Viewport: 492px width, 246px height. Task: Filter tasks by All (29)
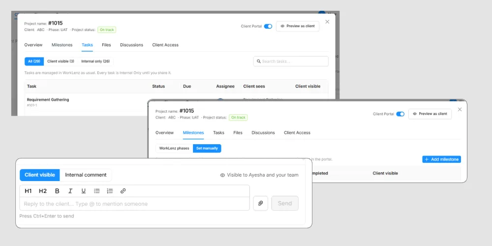coord(34,61)
